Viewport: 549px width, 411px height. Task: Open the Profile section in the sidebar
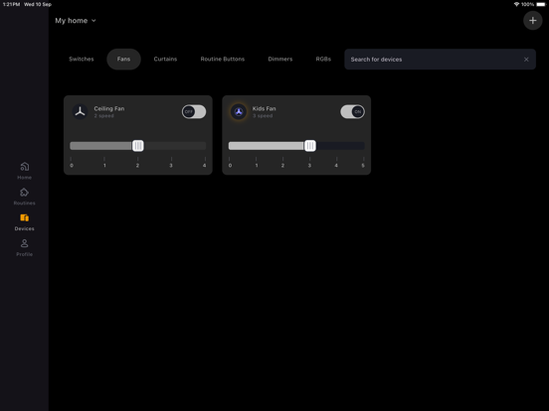(24, 247)
